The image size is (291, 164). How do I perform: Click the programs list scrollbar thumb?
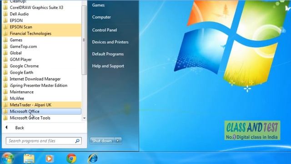tap(84, 40)
